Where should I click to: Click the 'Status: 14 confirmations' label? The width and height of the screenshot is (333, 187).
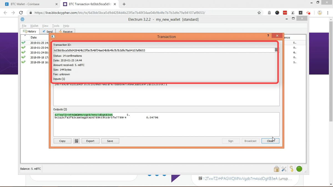tap(67, 56)
